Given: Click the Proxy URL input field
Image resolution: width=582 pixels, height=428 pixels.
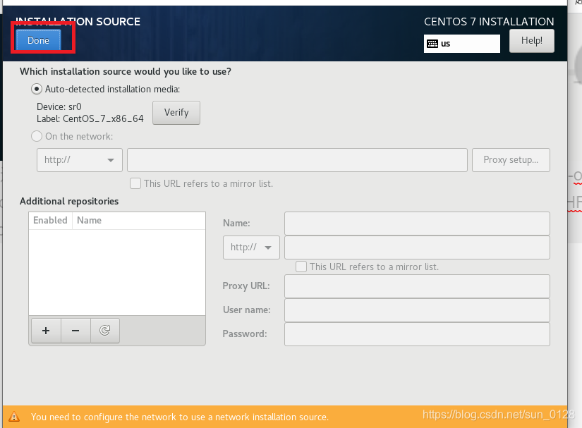Looking at the screenshot, I should click(417, 286).
